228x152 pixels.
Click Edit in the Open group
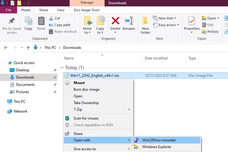[208, 25]
